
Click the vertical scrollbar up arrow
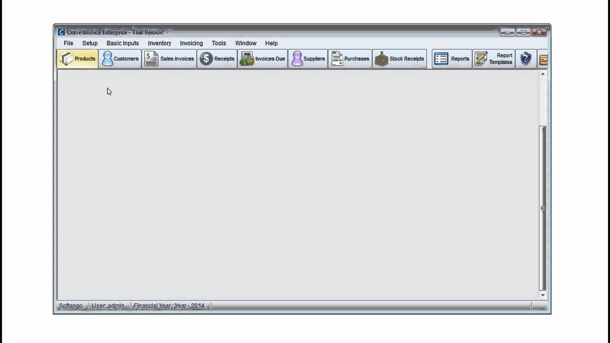[543, 74]
